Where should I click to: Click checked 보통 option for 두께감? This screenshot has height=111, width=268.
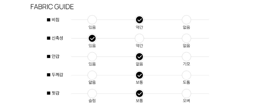point(139,75)
